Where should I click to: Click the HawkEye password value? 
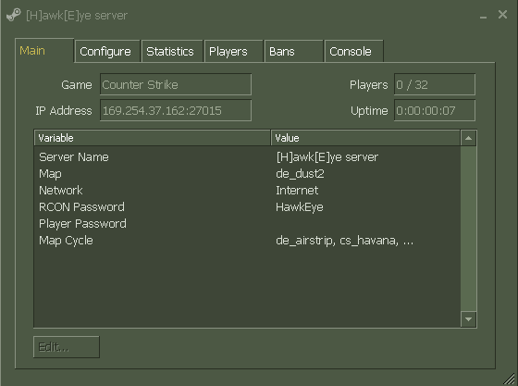coord(300,207)
